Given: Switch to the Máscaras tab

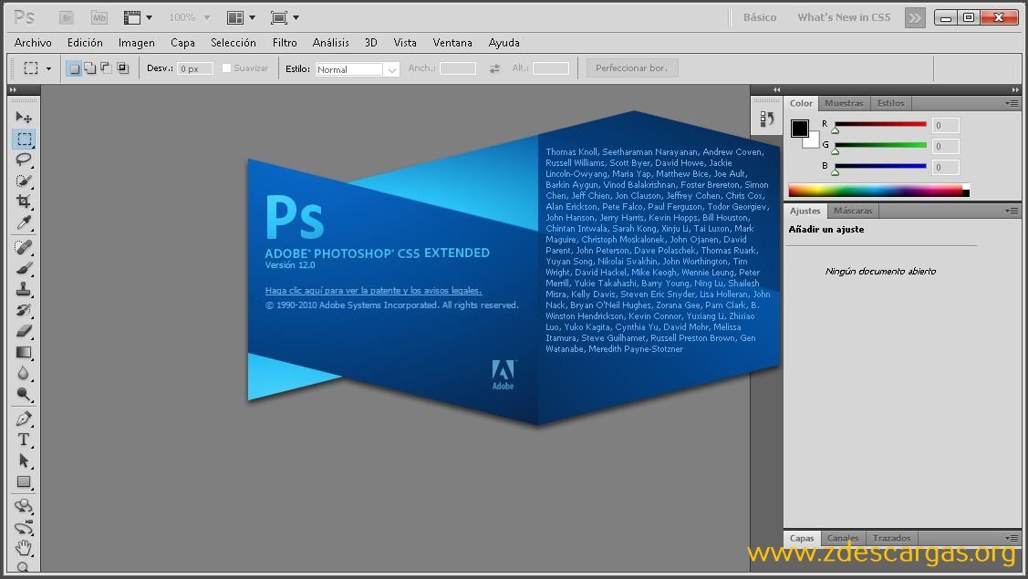Looking at the screenshot, I should (853, 212).
